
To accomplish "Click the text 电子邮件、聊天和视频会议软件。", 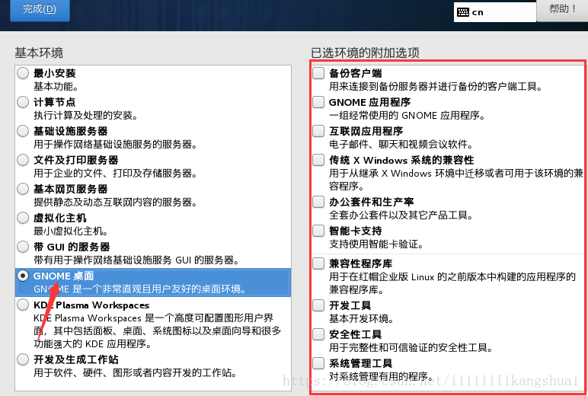I will click(x=401, y=145).
